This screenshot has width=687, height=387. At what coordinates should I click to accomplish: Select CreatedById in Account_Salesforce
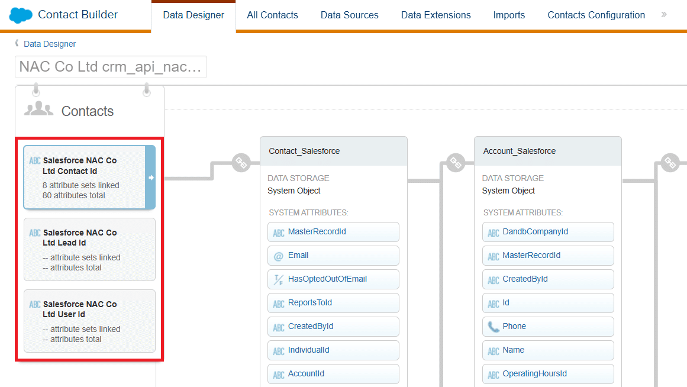(548, 279)
